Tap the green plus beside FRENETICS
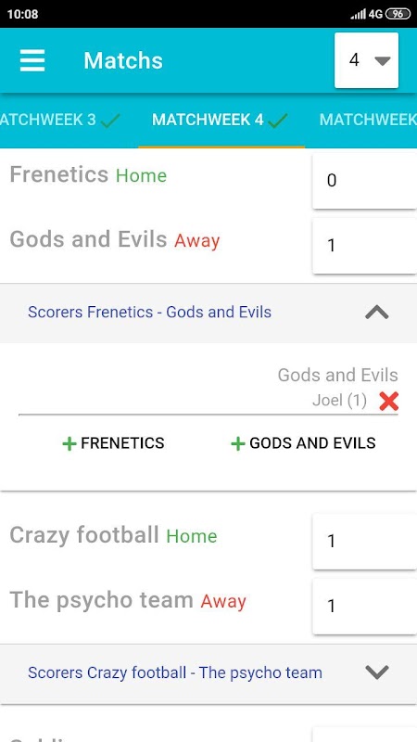The image size is (417, 742). (x=69, y=443)
